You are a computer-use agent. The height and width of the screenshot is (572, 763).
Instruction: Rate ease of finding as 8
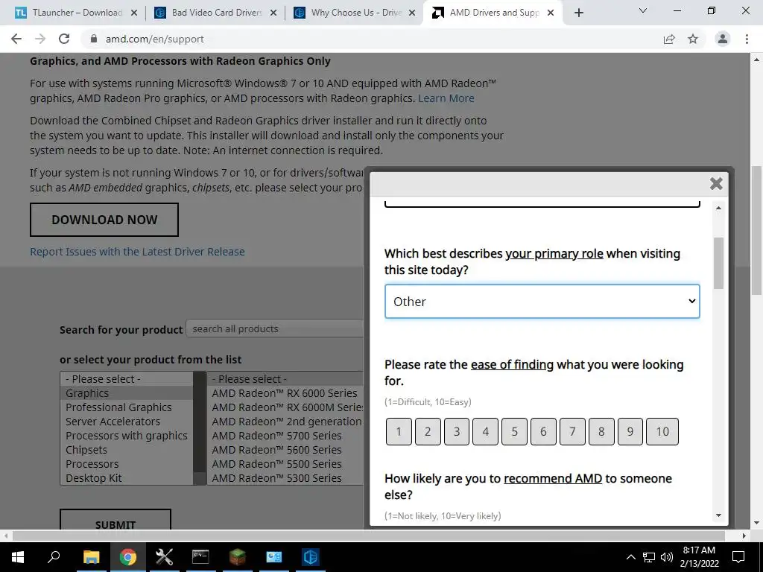coord(601,431)
